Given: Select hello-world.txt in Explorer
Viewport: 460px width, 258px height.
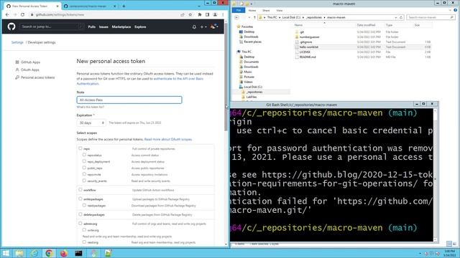Looking at the screenshot, I should click(x=308, y=47).
